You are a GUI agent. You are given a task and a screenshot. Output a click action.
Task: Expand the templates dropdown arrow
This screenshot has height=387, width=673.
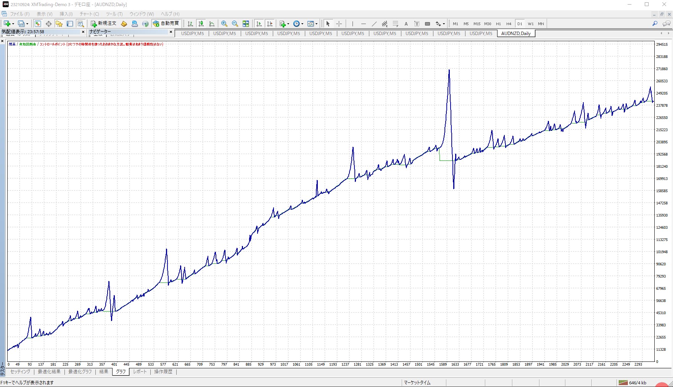pyautogui.click(x=316, y=24)
